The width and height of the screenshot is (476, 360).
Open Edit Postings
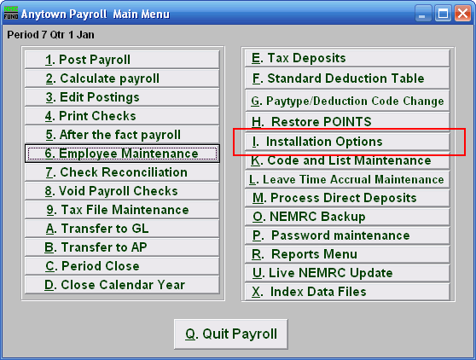pyautogui.click(x=122, y=97)
